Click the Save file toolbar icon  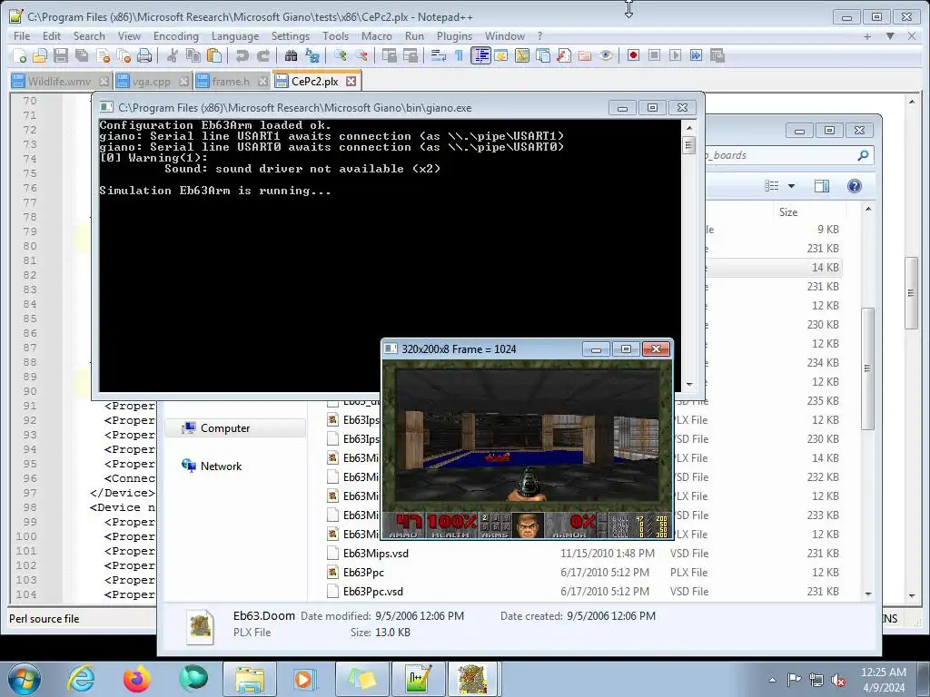point(61,55)
